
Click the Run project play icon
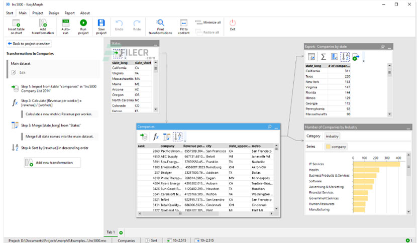click(83, 23)
